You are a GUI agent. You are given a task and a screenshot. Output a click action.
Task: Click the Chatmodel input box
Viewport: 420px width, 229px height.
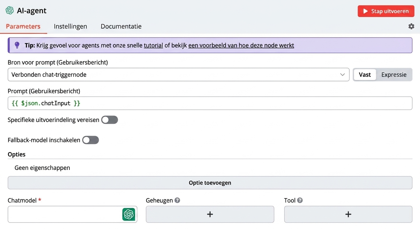72,214
